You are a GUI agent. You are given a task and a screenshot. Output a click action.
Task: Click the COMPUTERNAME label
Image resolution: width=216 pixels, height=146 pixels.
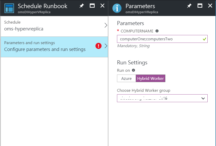(x=137, y=31)
